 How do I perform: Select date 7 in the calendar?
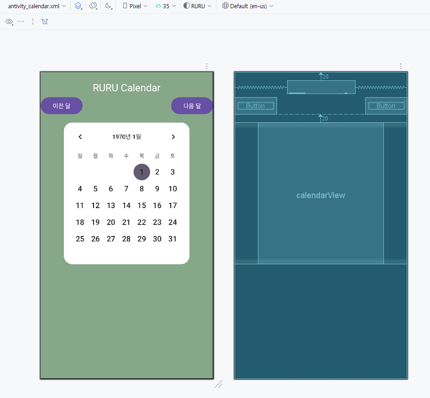[x=126, y=189]
